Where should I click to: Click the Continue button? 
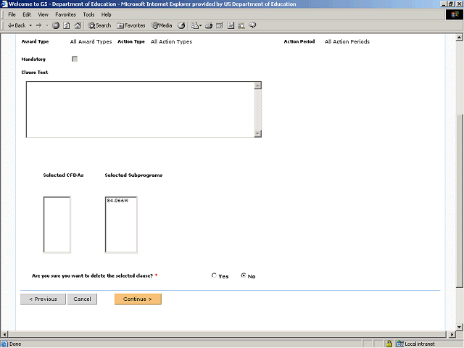click(x=138, y=299)
